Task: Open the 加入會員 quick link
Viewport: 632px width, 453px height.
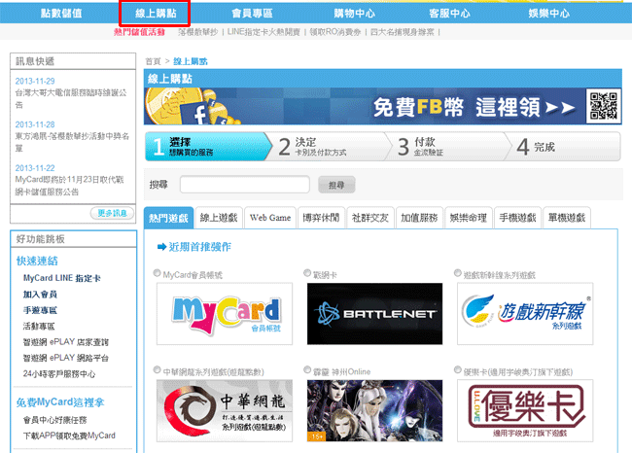Action: click(x=40, y=295)
